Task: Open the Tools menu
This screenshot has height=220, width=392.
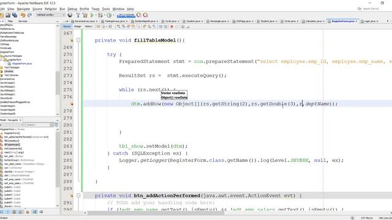Action: pos(106,9)
